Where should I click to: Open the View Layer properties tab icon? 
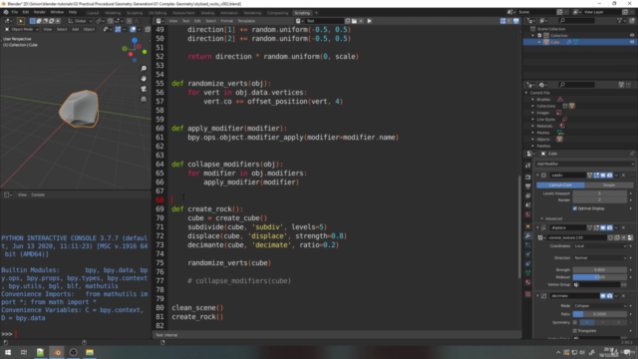pyautogui.click(x=528, y=195)
